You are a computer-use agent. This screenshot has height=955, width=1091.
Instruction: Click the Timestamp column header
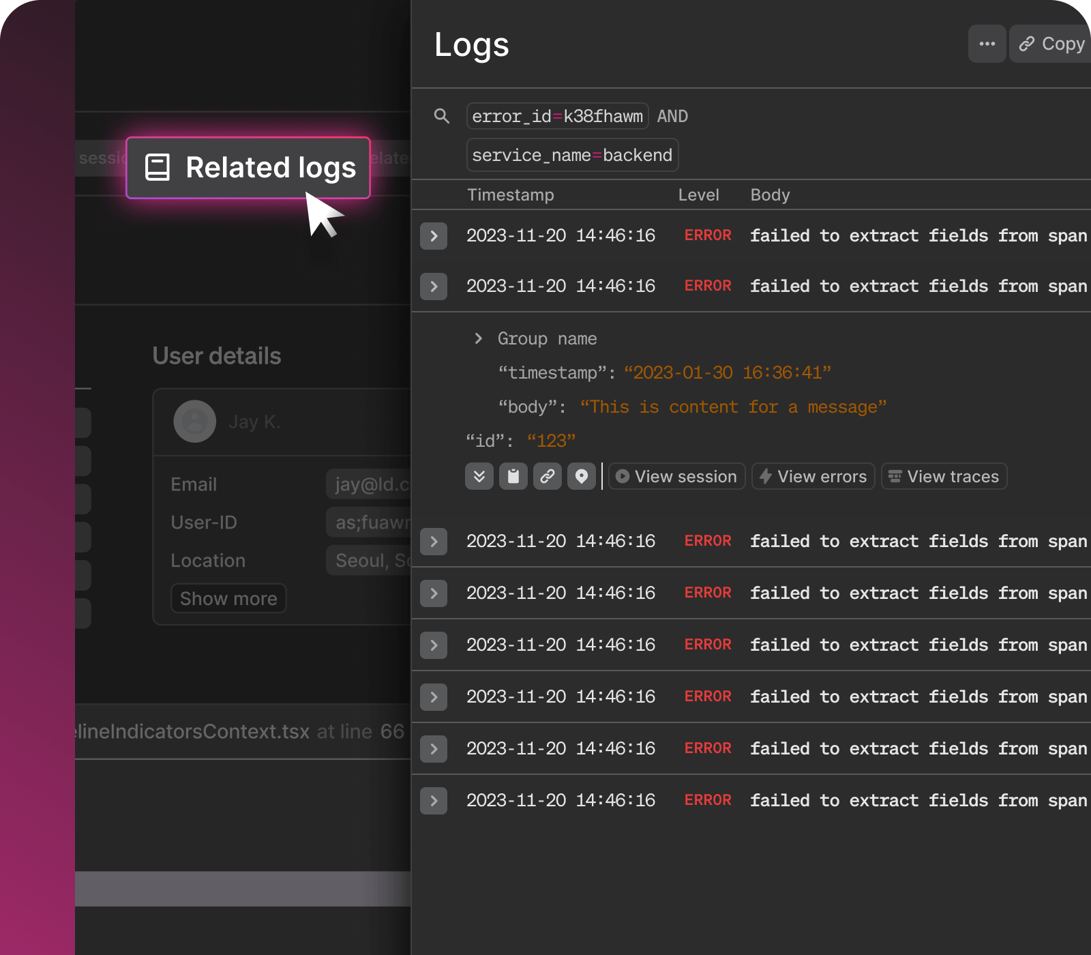coord(511,195)
